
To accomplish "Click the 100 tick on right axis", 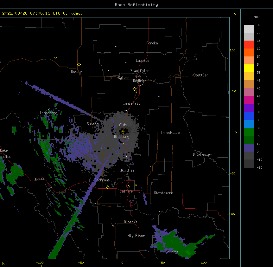I will [232, 50].
